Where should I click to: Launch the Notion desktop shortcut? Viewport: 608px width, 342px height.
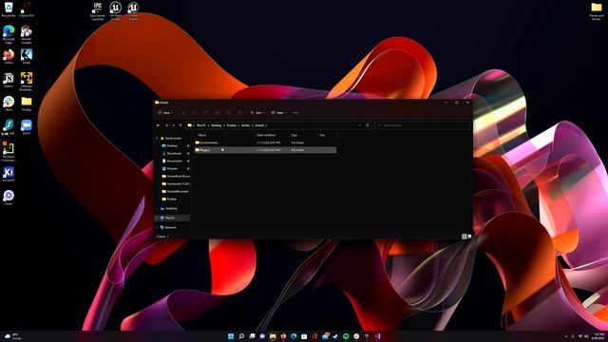[x=9, y=80]
